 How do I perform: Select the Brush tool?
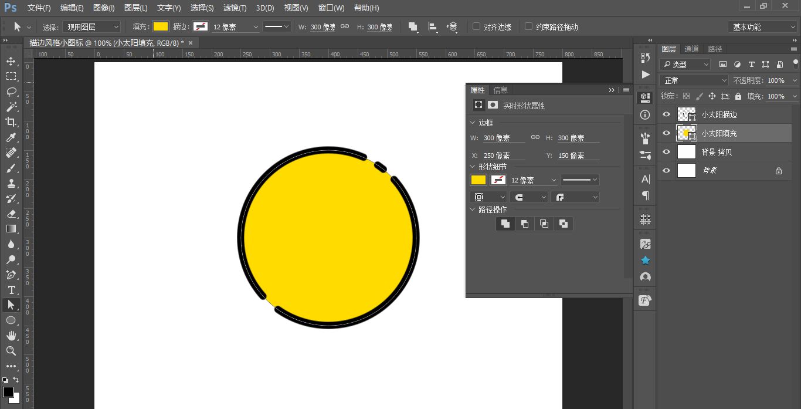(x=11, y=168)
